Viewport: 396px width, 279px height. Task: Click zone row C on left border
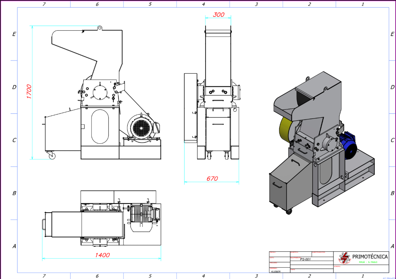pos(14,140)
